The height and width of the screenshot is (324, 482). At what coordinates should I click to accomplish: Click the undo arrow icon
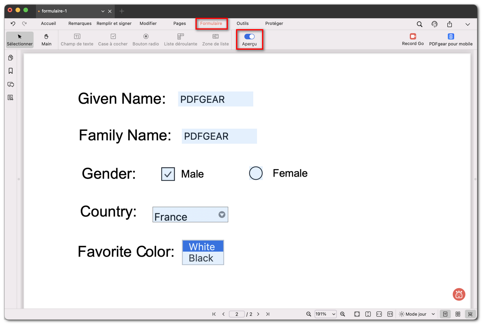13,24
